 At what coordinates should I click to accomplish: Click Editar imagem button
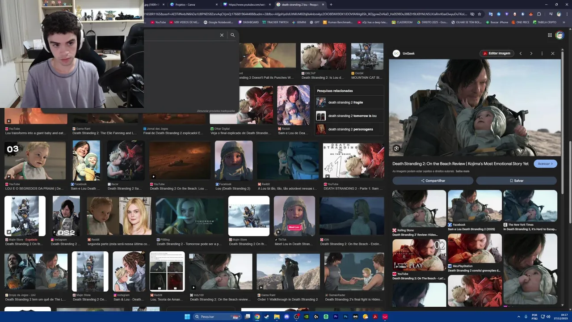pyautogui.click(x=496, y=53)
